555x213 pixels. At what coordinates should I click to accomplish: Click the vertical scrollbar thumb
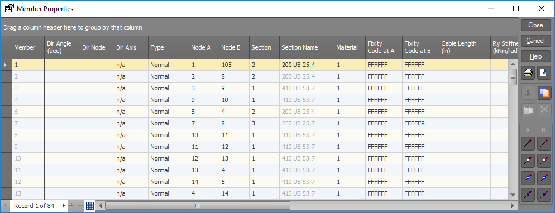pyautogui.click(x=513, y=77)
